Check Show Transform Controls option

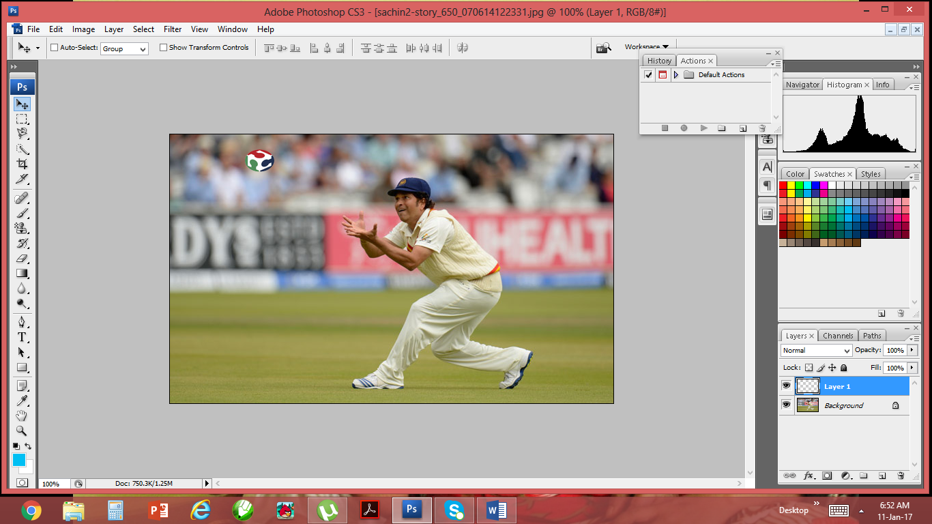click(163, 48)
